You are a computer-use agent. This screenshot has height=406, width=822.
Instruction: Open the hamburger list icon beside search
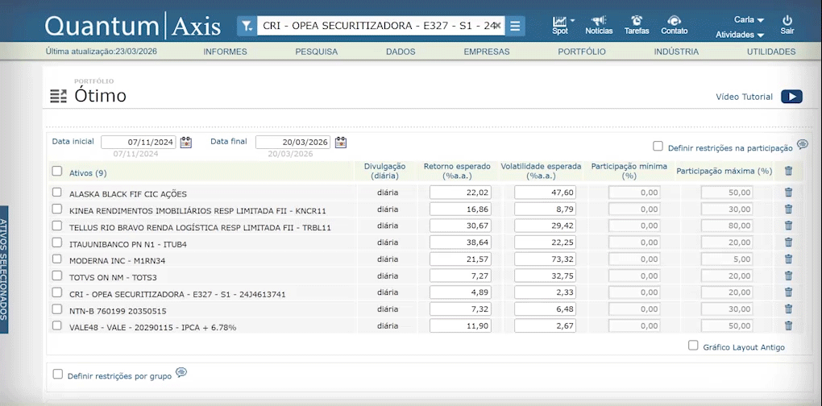coord(516,26)
